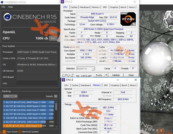This screenshot has height=134, width=173.
Task: Click the 16 GBytes memory size value
Action: (x=84, y=96)
